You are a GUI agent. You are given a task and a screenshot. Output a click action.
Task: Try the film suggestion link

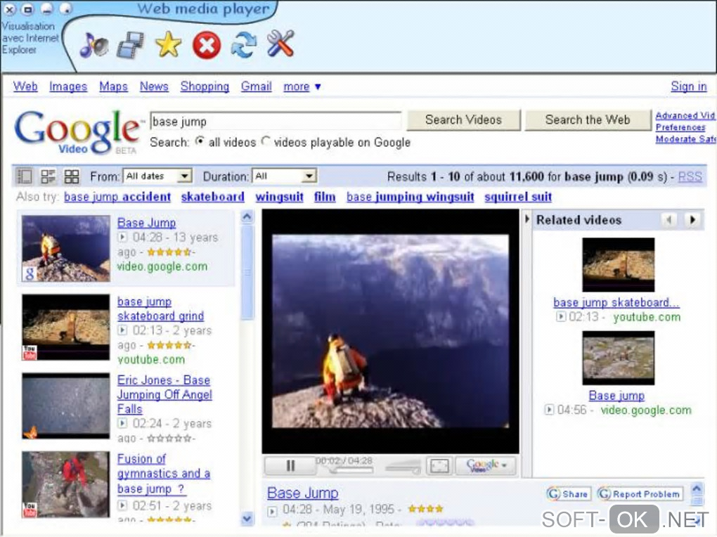point(325,197)
